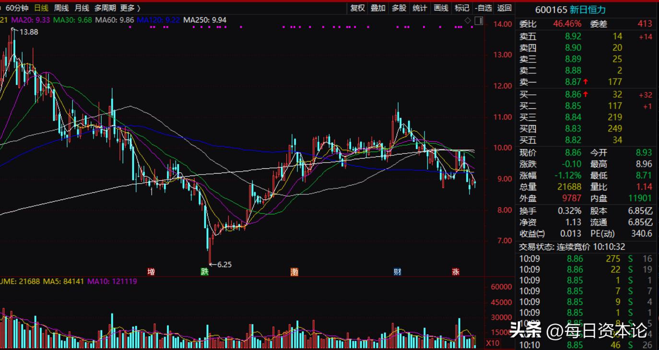Open the 画线 drawing tools panel
Screen dimensions: 659x350
(441, 8)
